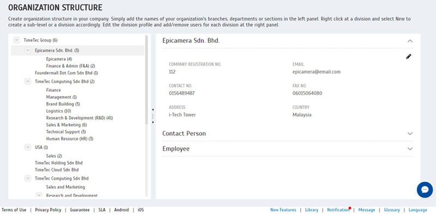Select Sales & Marketing (6) division
Image resolution: width=436 pixels, height=214 pixels.
[x=66, y=125]
